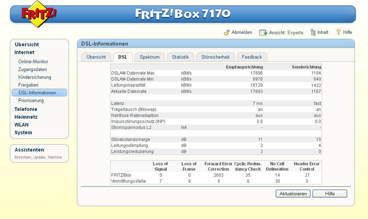The image size is (368, 219).
Task: Open the Assistenten panel link
Action: pyautogui.click(x=29, y=150)
